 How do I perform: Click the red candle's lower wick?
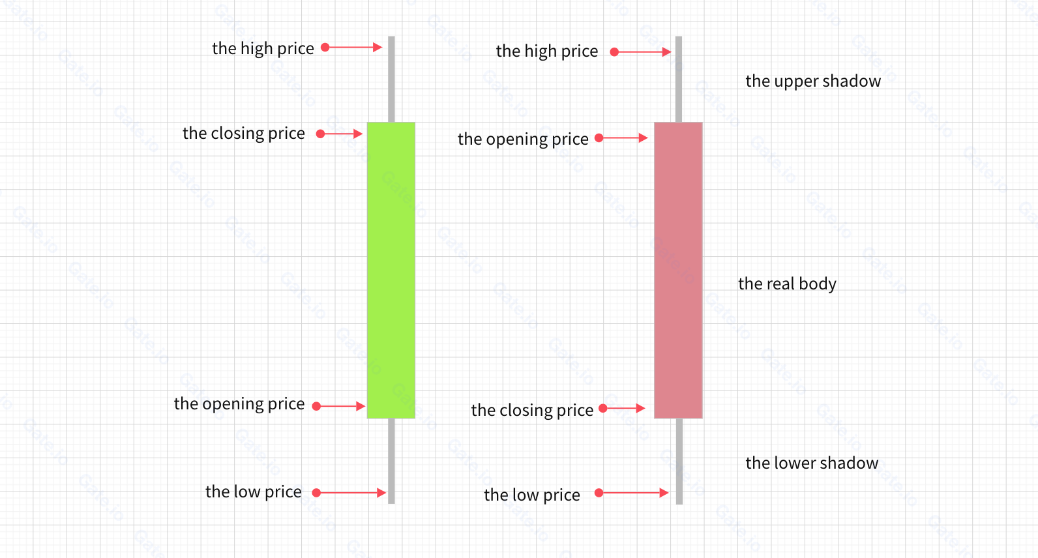679,461
